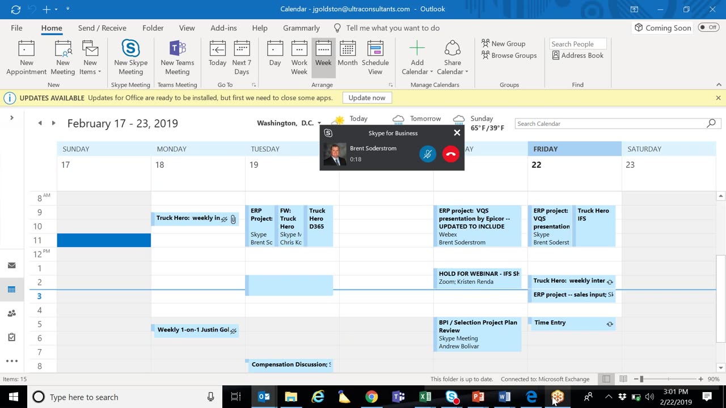The image size is (726, 408).
Task: Open Schedule View
Action: 375,58
